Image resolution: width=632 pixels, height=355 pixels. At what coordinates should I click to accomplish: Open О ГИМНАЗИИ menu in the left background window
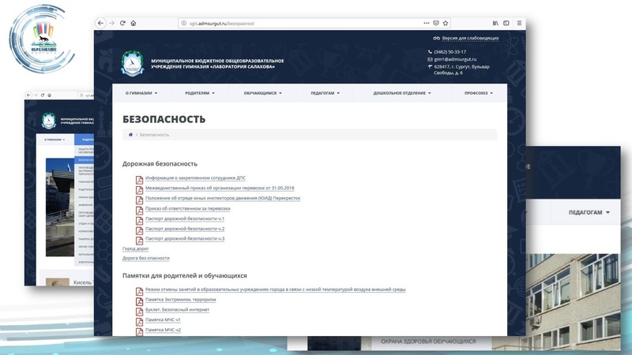tap(55, 140)
